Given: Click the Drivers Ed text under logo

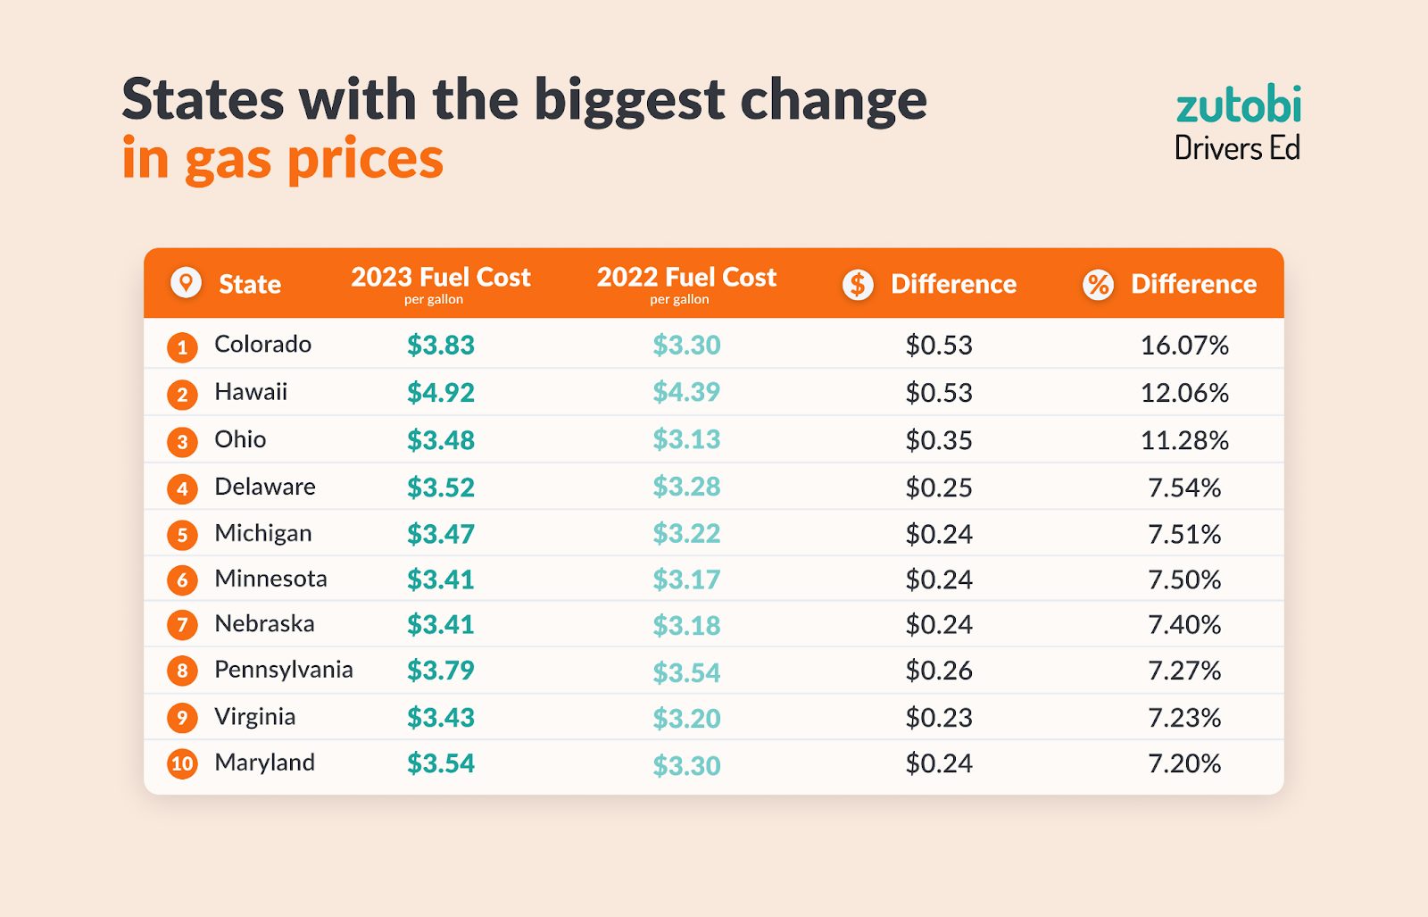Looking at the screenshot, I should point(1237,148).
